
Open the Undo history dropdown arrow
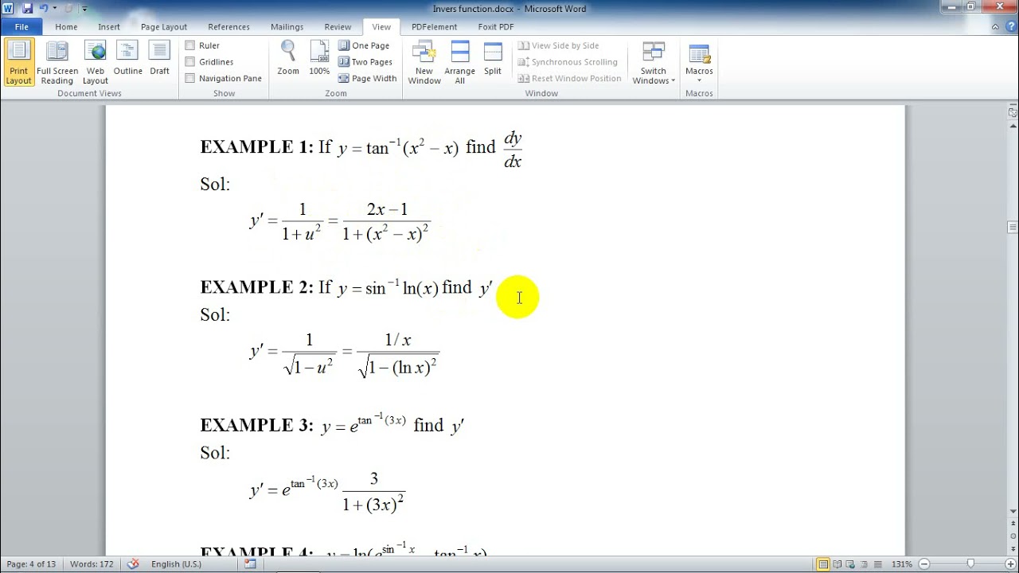click(x=55, y=9)
